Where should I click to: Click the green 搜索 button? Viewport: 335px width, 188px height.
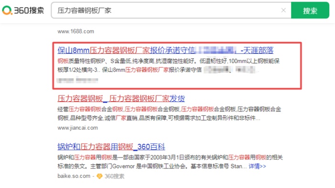point(310,10)
